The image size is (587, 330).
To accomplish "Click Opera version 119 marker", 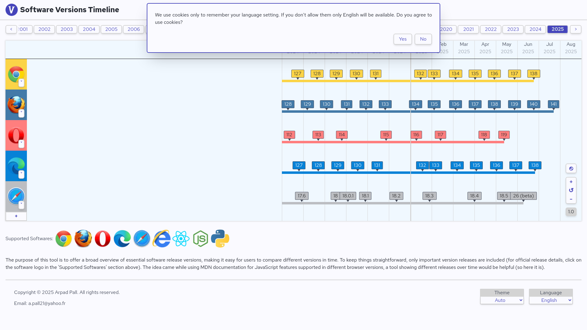I will (504, 135).
